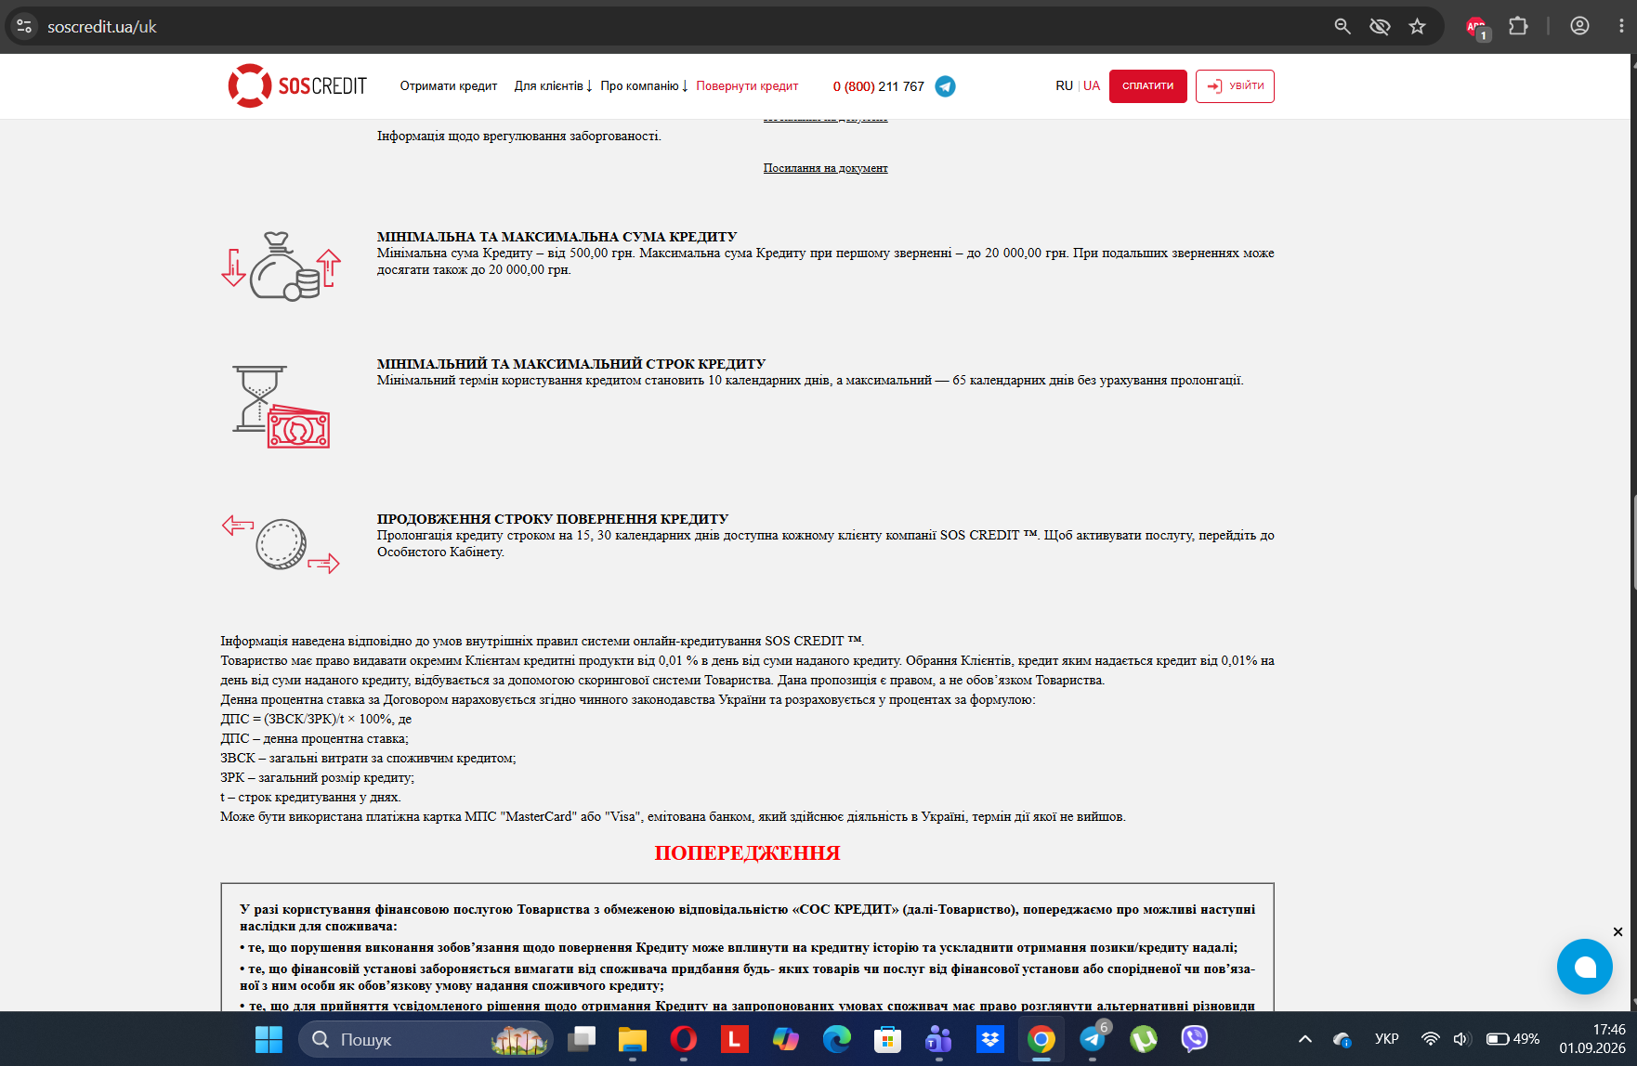The width and height of the screenshot is (1637, 1066).
Task: Show hidden system tray icons chevron
Action: pyautogui.click(x=1305, y=1039)
